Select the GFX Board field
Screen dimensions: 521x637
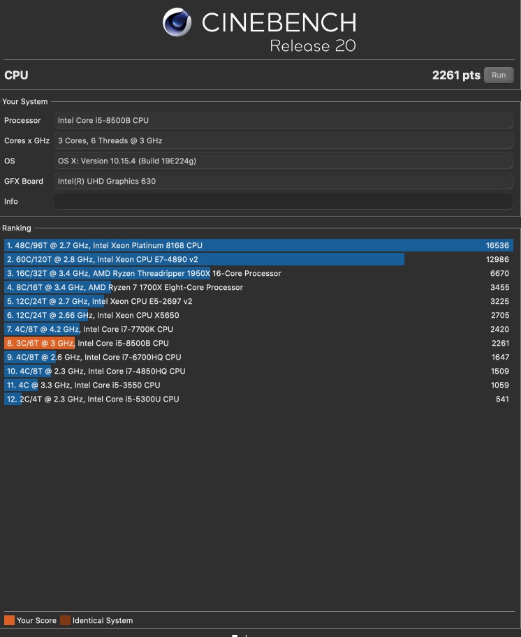[x=284, y=181]
